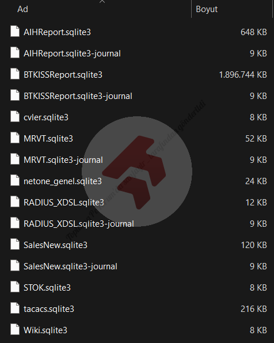Toggle sort direction via the column arrow

[x=102, y=2]
